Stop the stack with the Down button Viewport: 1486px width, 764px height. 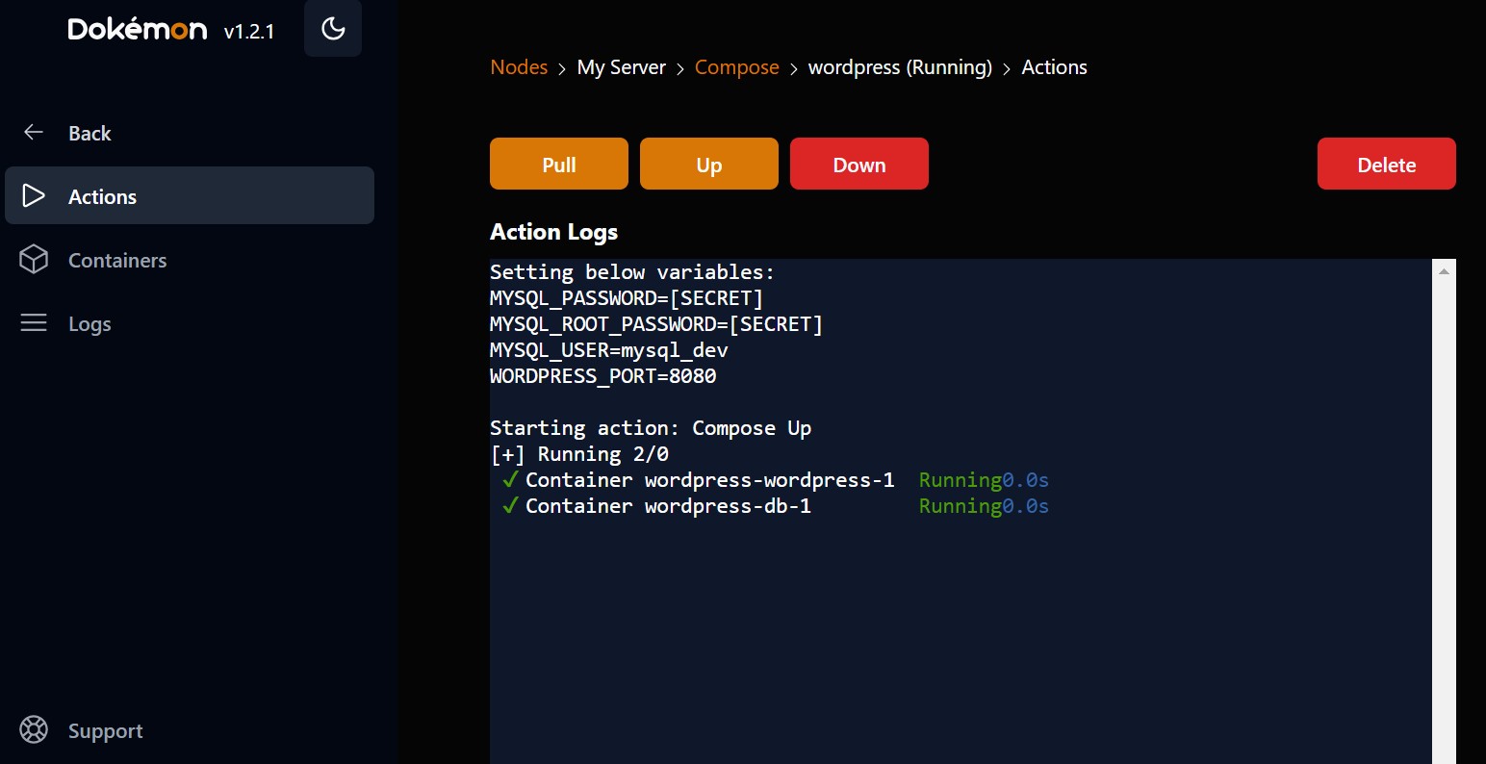click(x=858, y=165)
